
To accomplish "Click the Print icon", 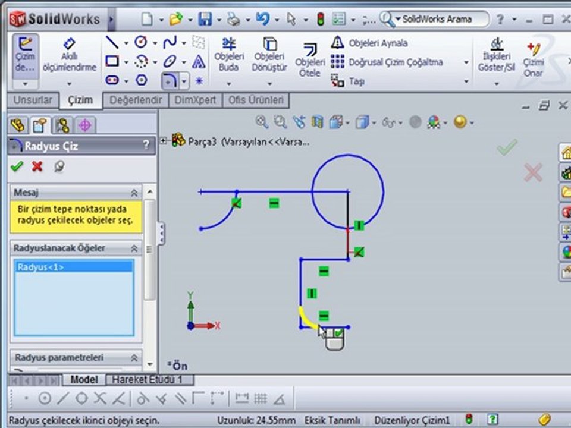I will point(233,19).
